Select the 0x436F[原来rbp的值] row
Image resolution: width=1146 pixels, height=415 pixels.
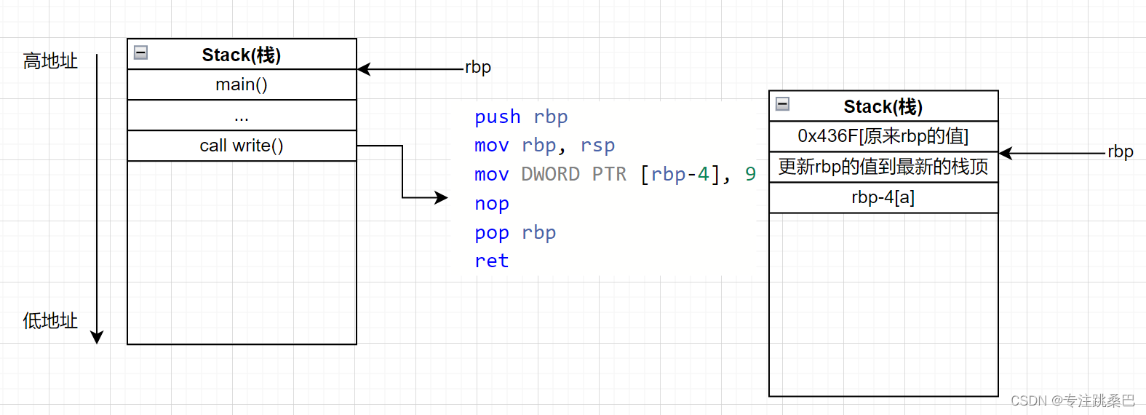pyautogui.click(x=883, y=136)
